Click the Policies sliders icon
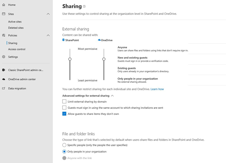This screenshot has width=226, height=163. [x=4, y=35]
